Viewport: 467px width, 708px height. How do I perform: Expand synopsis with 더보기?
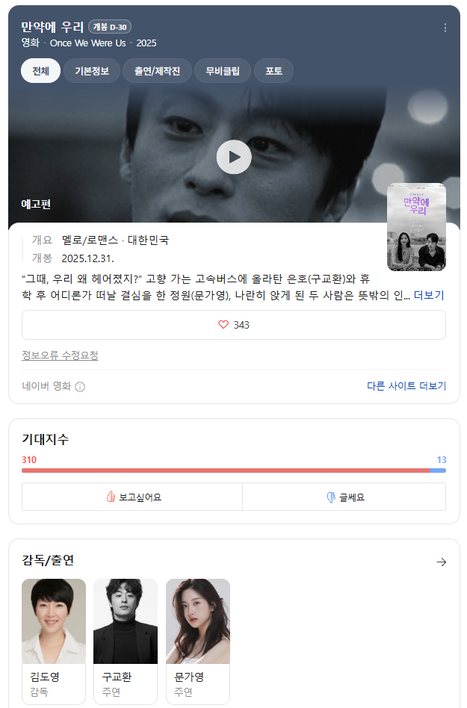tap(429, 296)
